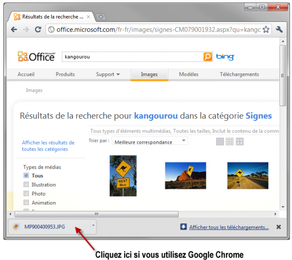
Task: Open the Téléchargements navigation item
Action: [x=239, y=74]
